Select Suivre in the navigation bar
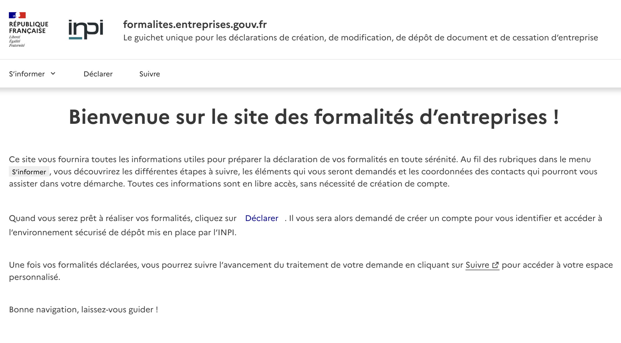The height and width of the screenshot is (343, 621). [149, 74]
